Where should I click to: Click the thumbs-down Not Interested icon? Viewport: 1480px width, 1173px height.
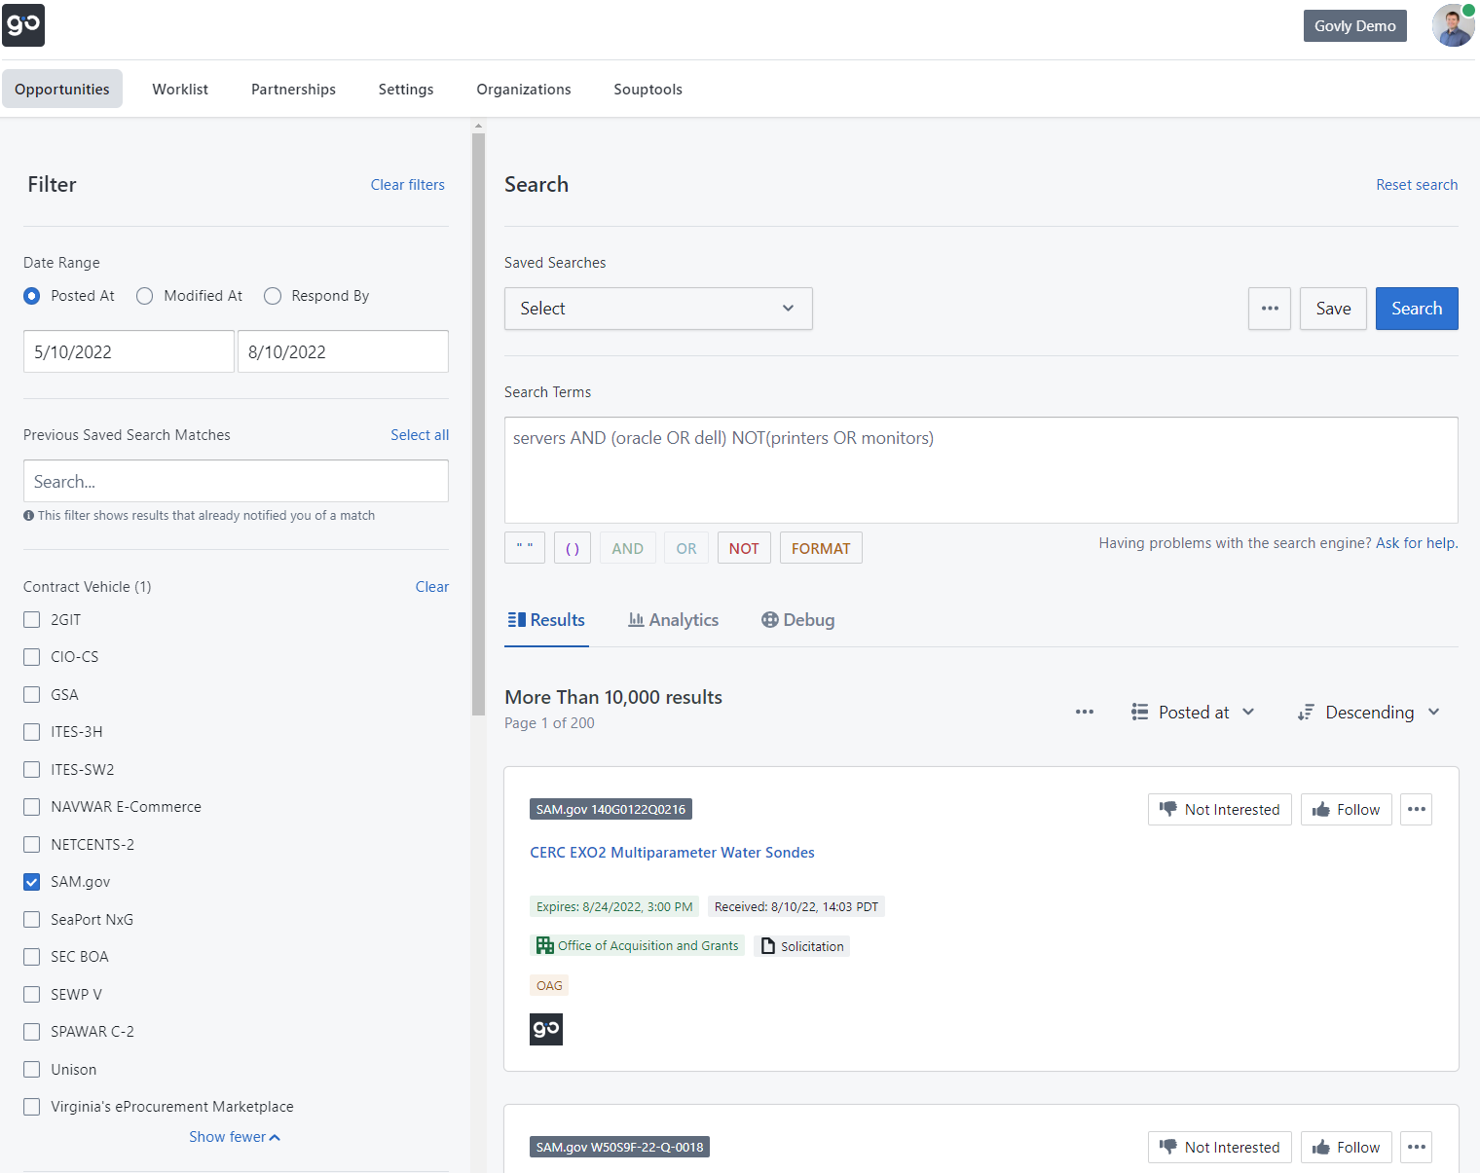1167,808
